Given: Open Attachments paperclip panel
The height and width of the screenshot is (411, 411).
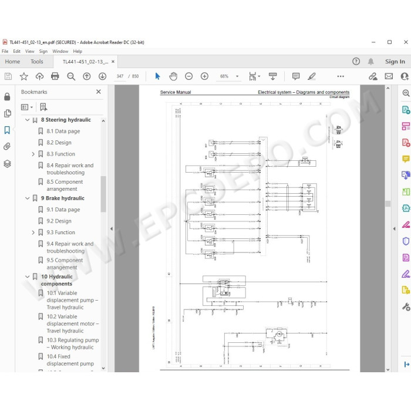Looking at the screenshot, I should 7,146.
